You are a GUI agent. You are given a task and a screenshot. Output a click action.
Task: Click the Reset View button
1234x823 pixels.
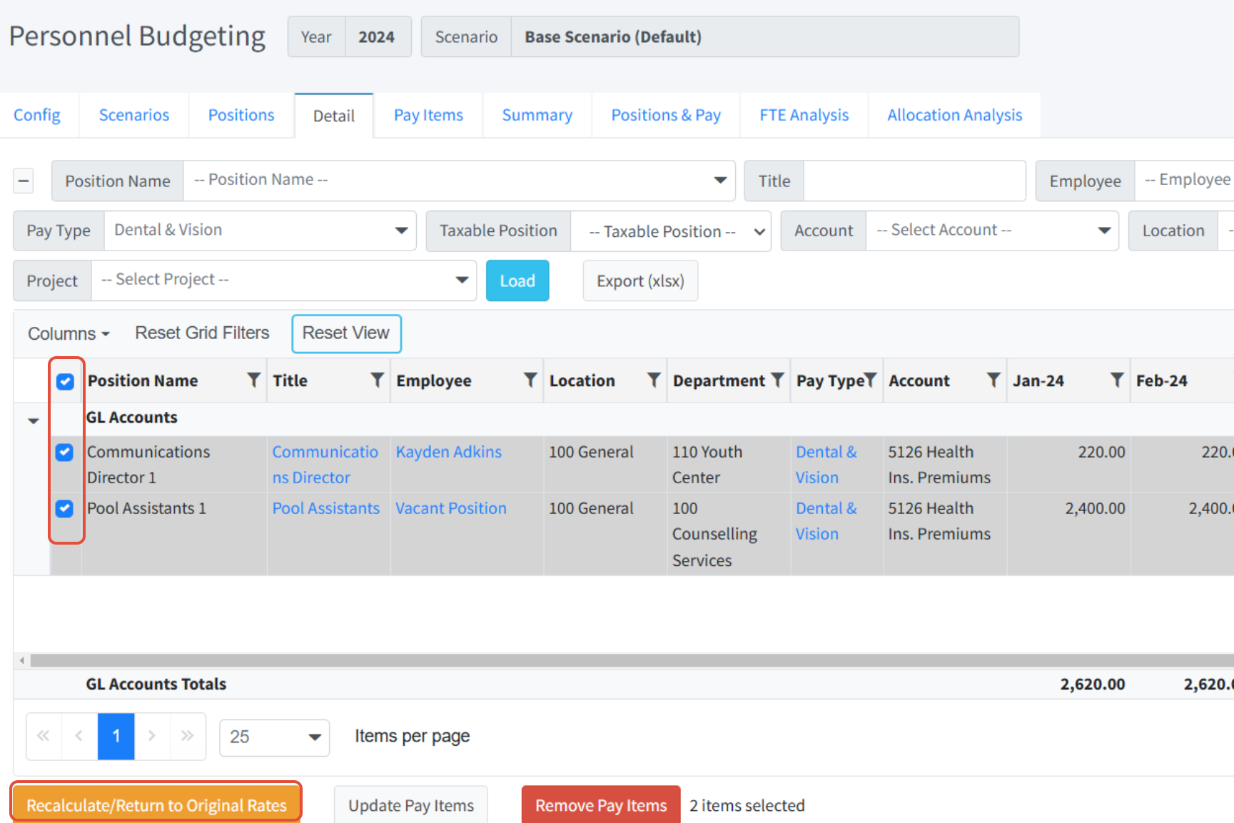click(346, 333)
